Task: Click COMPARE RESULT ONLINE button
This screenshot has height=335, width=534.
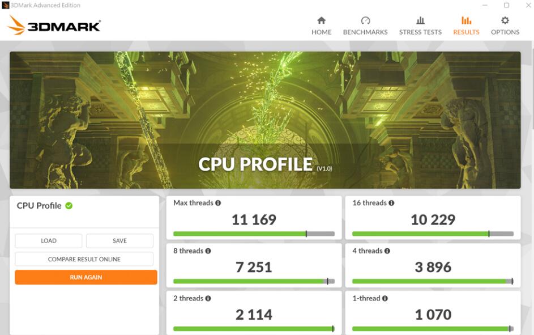Action: pos(84,259)
